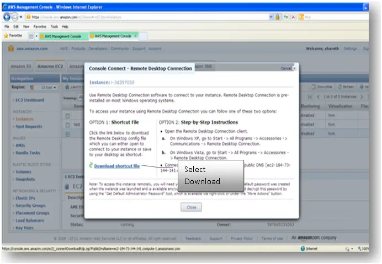Go to next page of instances list
Screen dimensions: 382x264
pyautogui.click(x=362, y=97)
